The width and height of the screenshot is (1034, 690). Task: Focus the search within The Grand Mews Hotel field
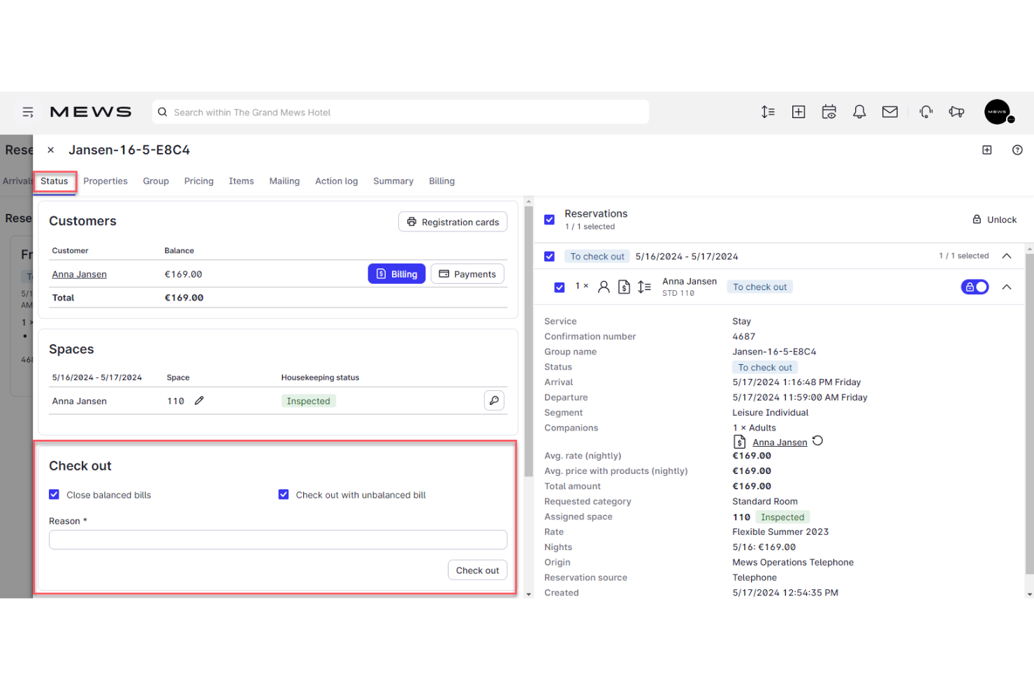pos(400,112)
